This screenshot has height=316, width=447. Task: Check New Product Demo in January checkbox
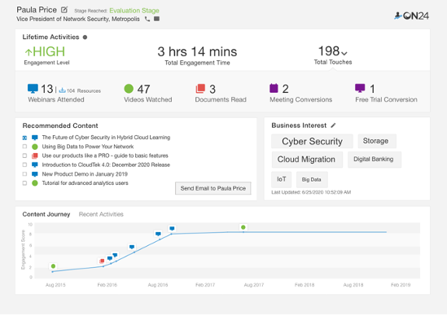24,174
